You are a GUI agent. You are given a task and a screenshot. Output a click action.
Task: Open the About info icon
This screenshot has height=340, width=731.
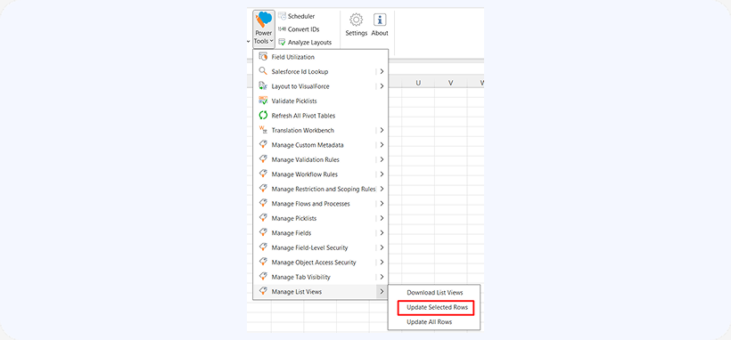coord(380,20)
